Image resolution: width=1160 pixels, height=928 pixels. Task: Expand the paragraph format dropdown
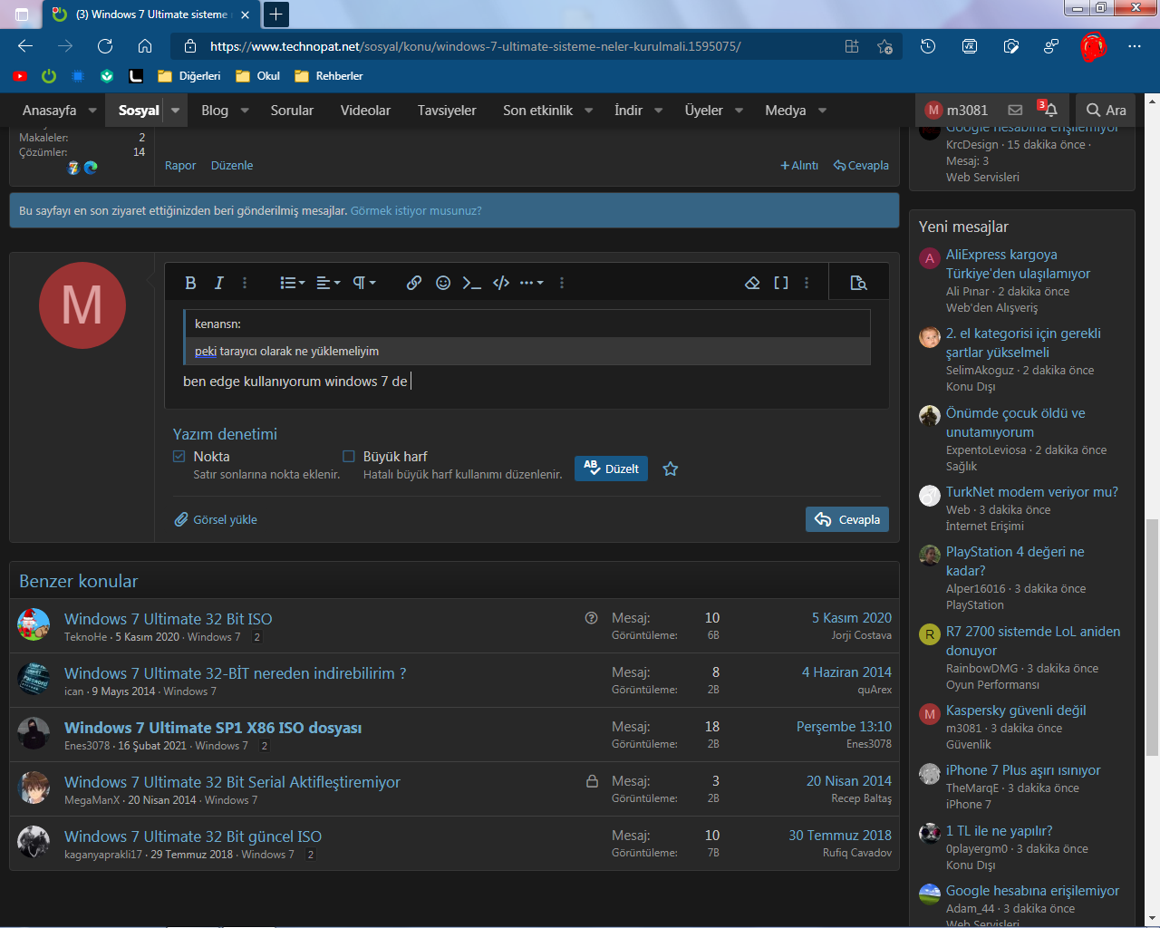click(x=364, y=283)
